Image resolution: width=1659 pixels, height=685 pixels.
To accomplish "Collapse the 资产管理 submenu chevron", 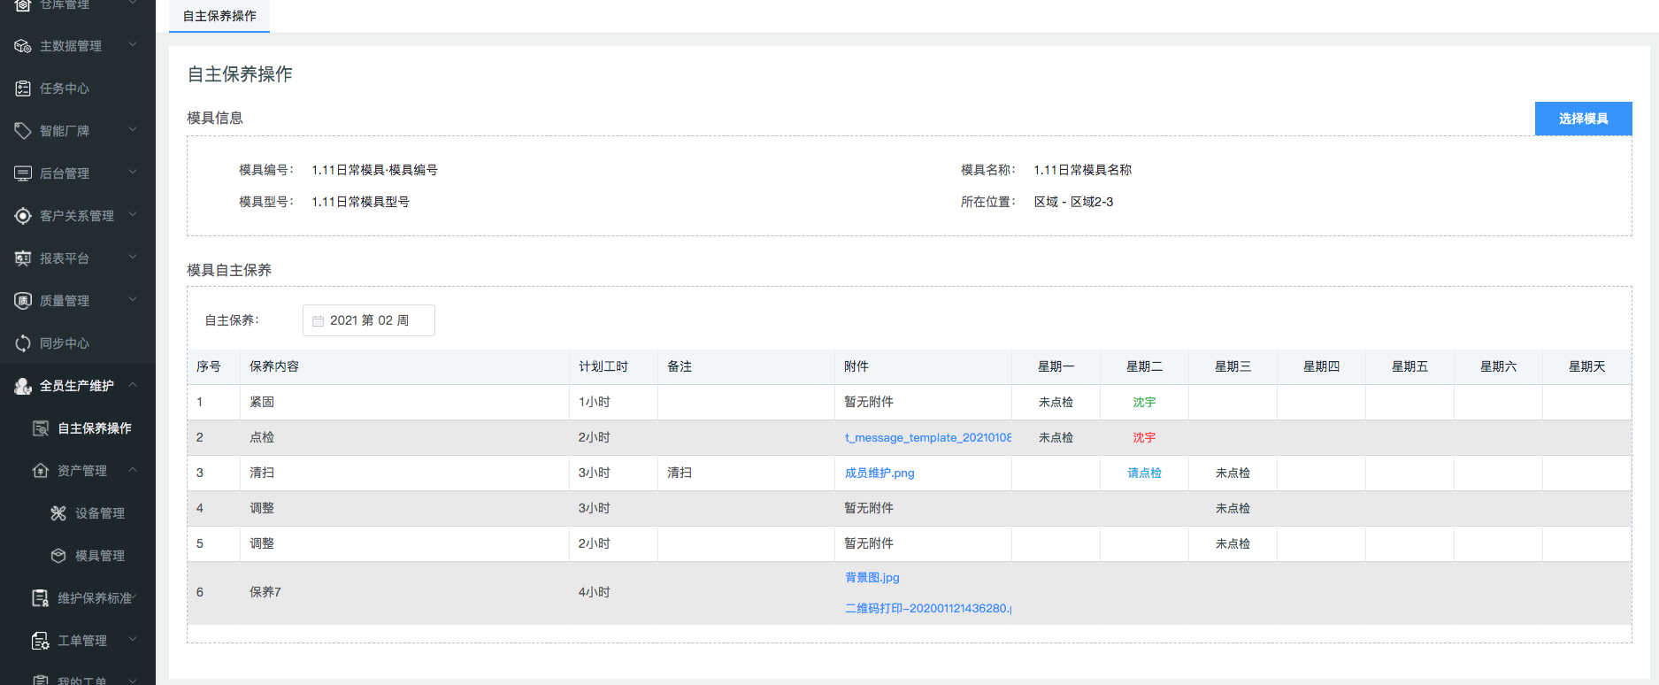I will coord(133,470).
